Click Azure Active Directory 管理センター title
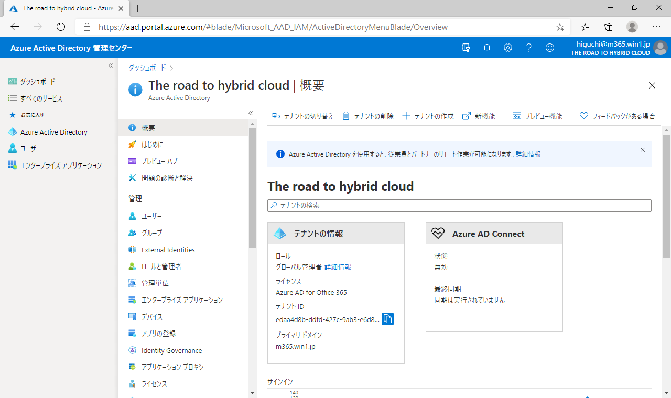 [x=71, y=48]
